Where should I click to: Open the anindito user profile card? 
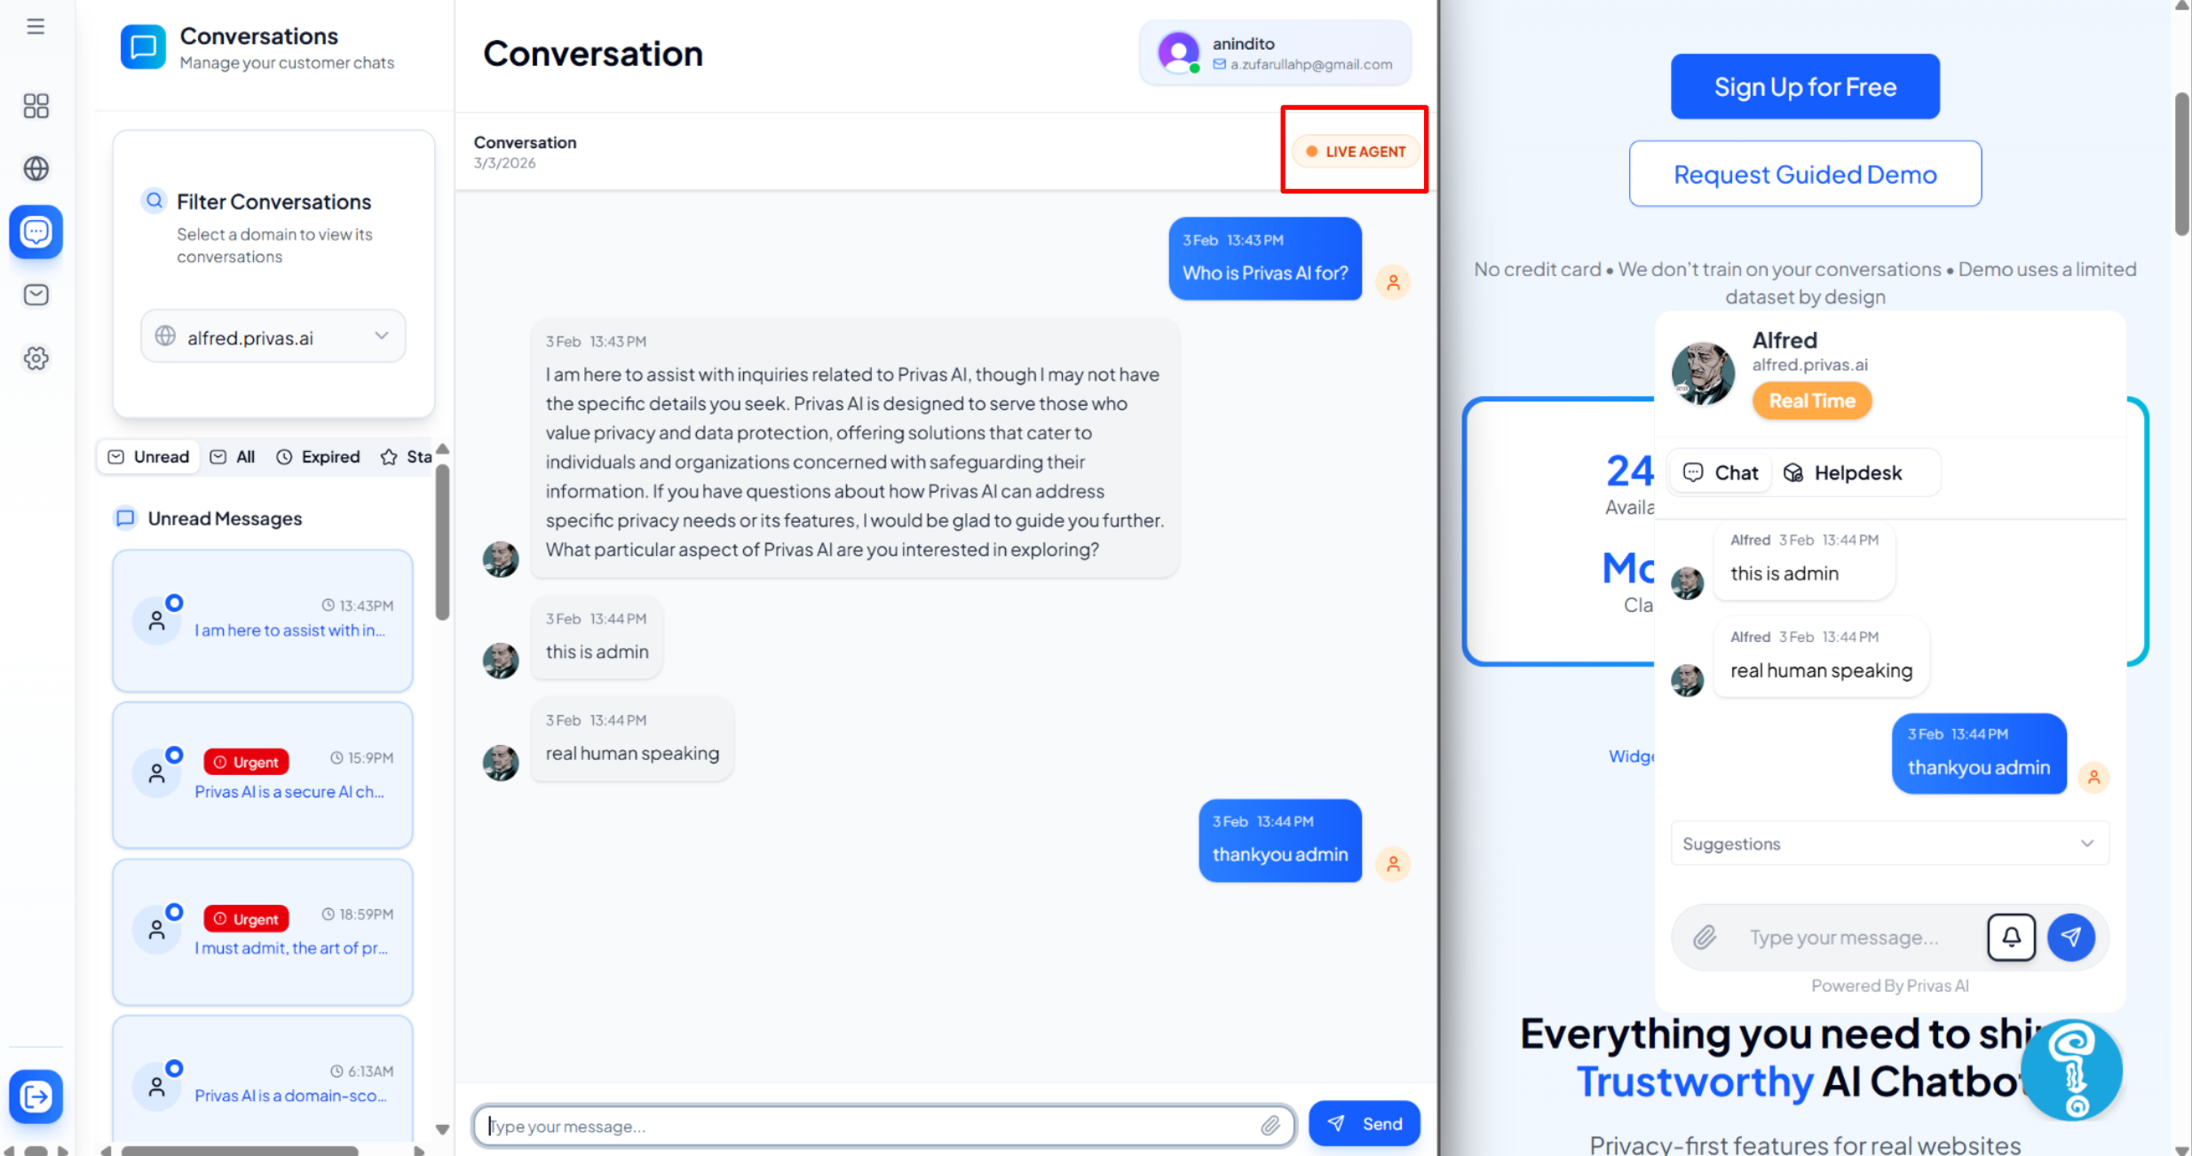[1275, 53]
